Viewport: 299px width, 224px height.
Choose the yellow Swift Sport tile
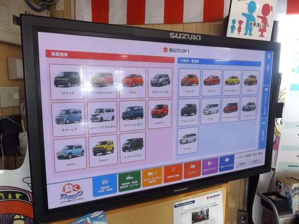pos(232,82)
